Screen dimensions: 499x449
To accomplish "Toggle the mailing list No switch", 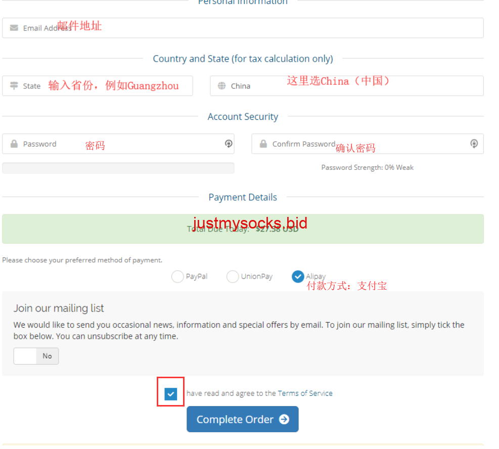I will pyautogui.click(x=36, y=356).
